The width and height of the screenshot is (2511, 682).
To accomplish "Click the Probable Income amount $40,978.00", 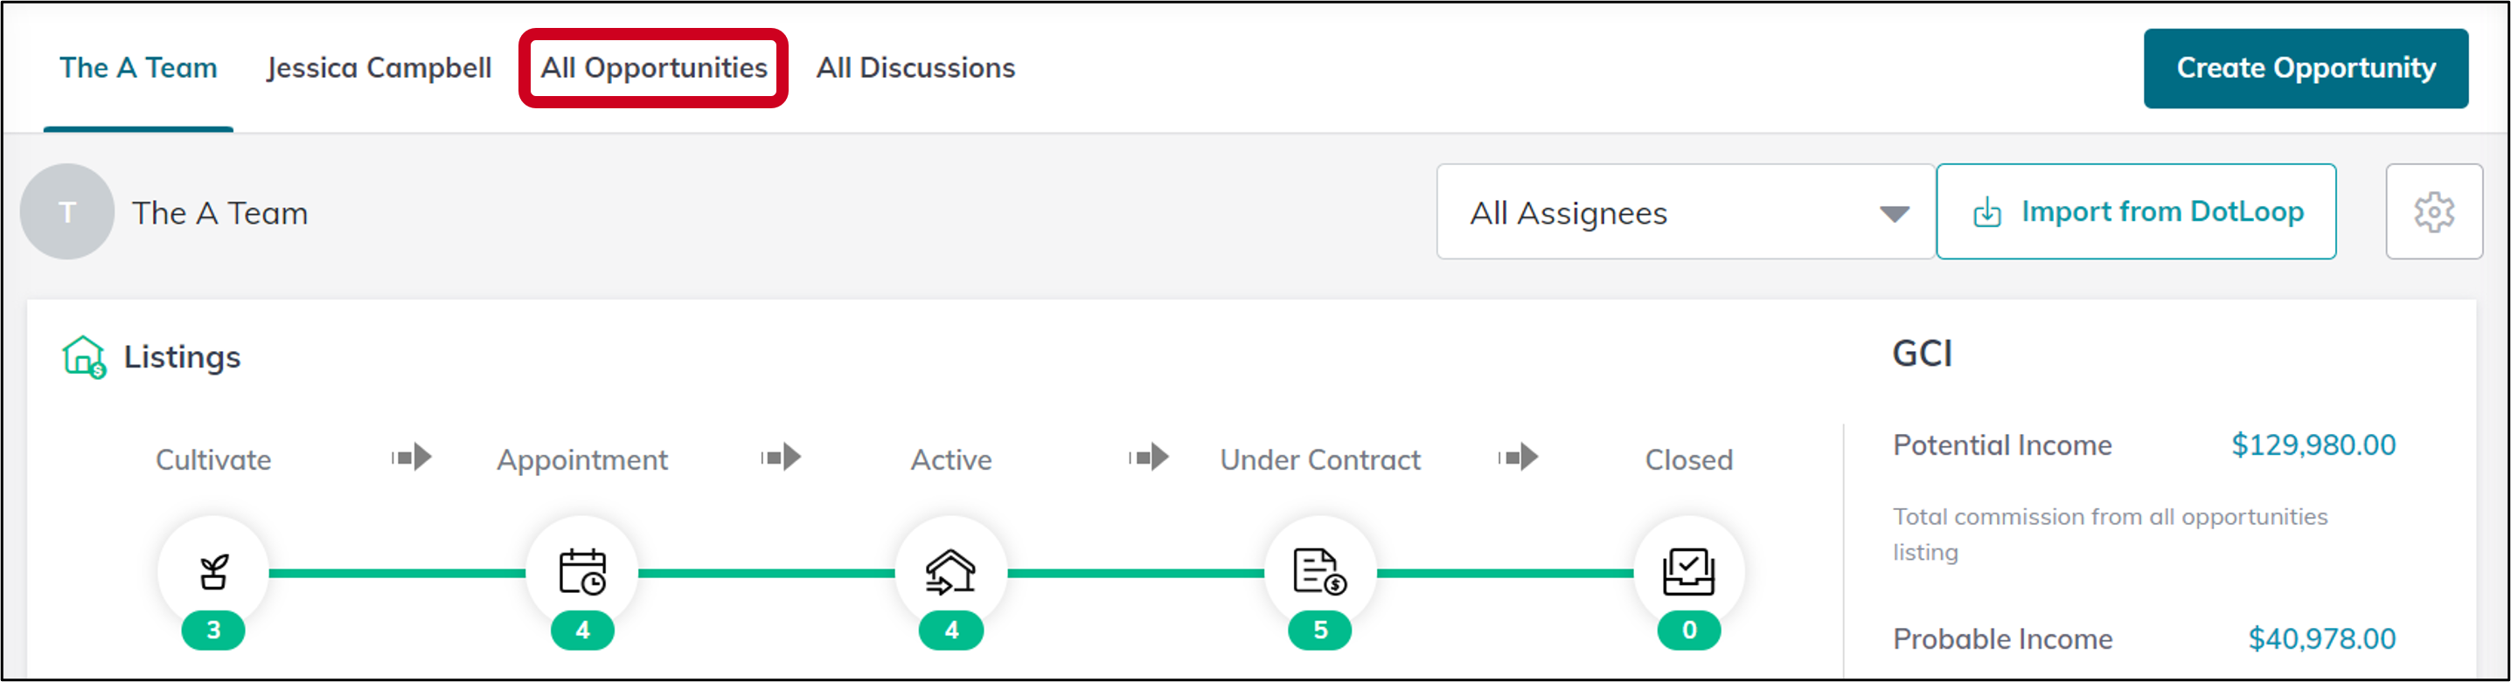I will pos(2321,638).
